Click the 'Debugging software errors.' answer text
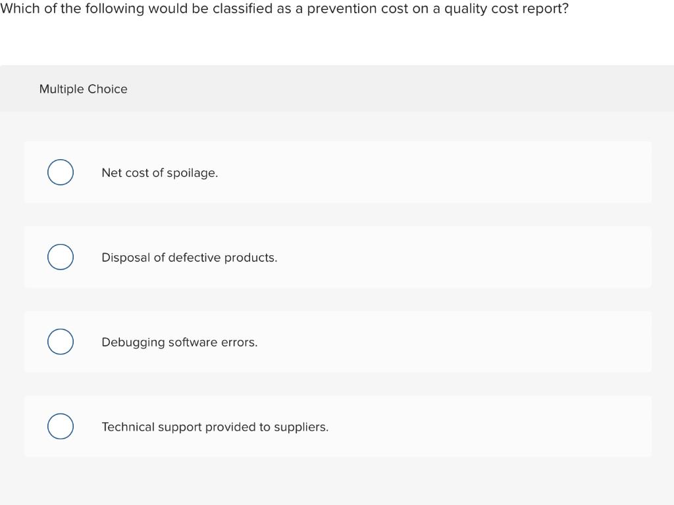The width and height of the screenshot is (674, 505). tap(179, 342)
